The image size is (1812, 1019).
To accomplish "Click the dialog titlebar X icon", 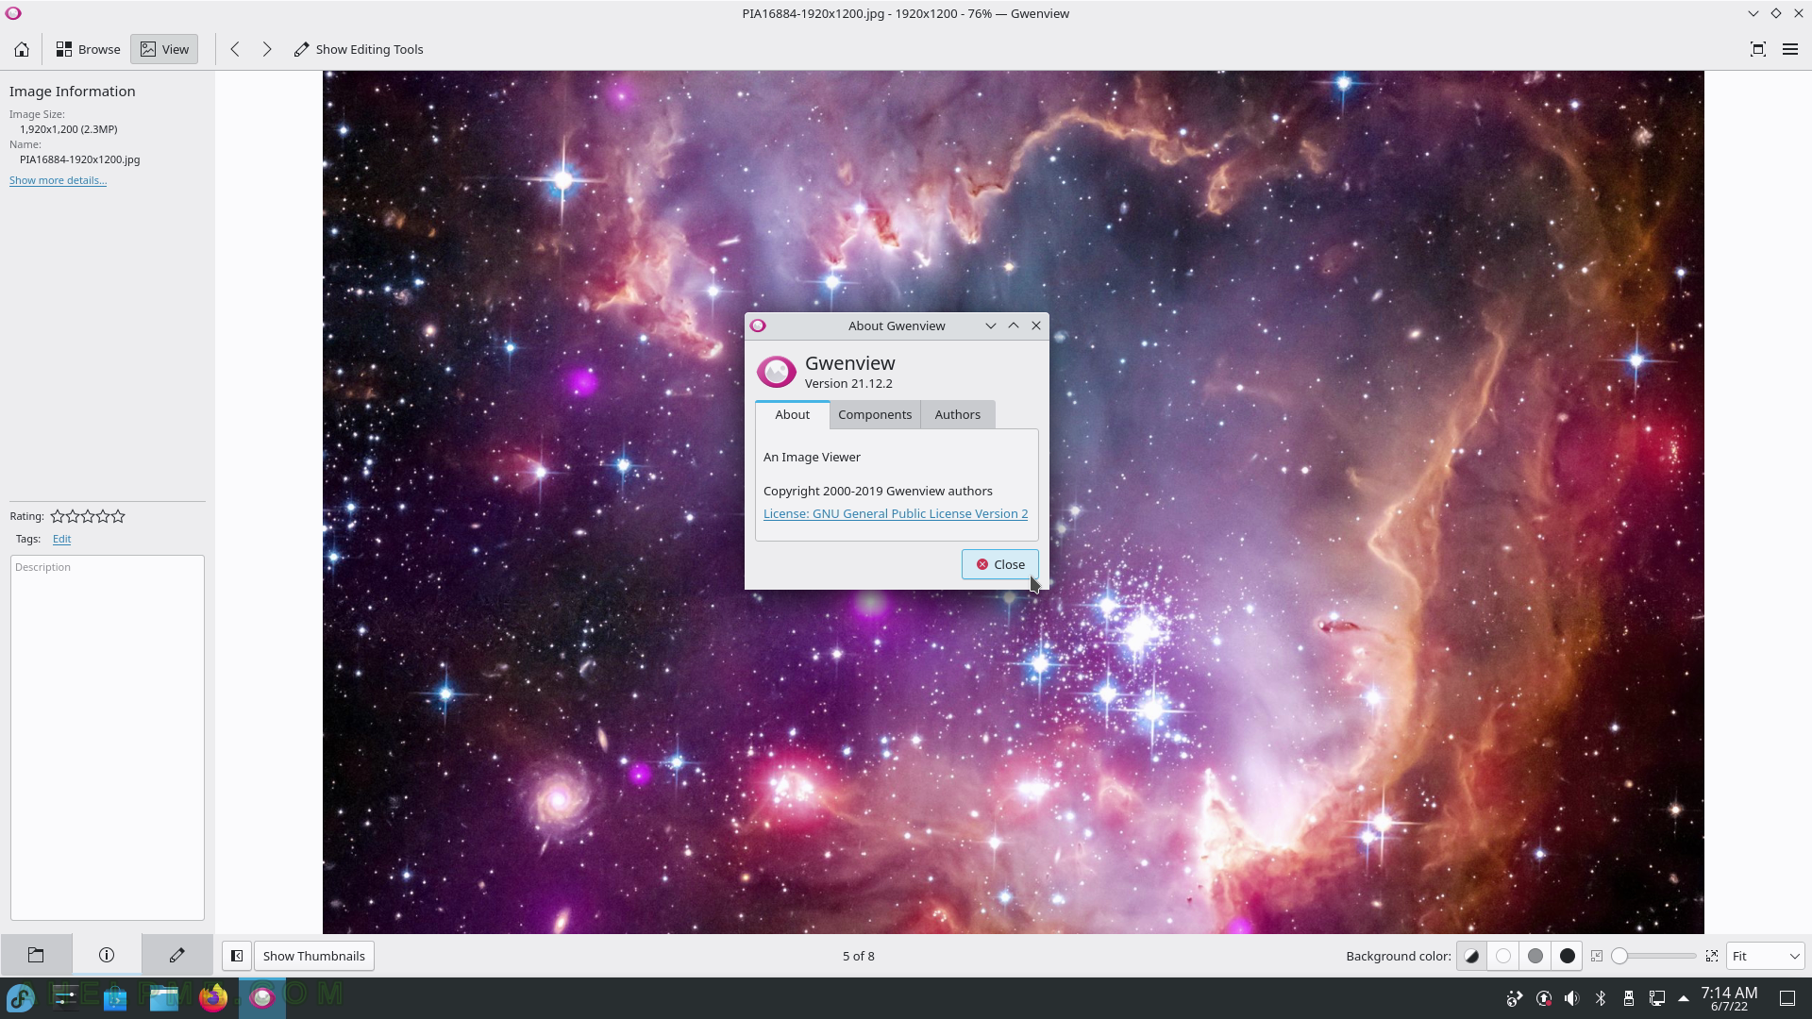I will coord(1036,326).
